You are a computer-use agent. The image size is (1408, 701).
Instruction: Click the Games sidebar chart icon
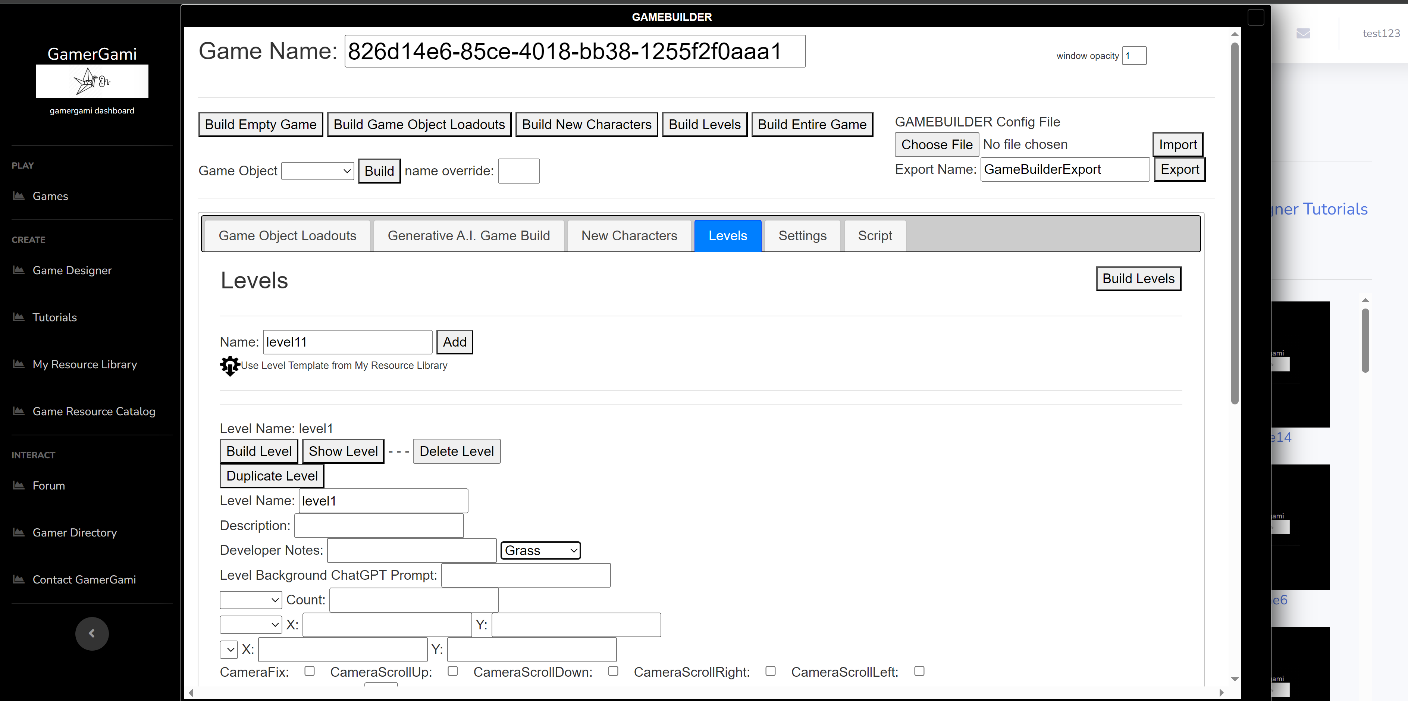[19, 196]
